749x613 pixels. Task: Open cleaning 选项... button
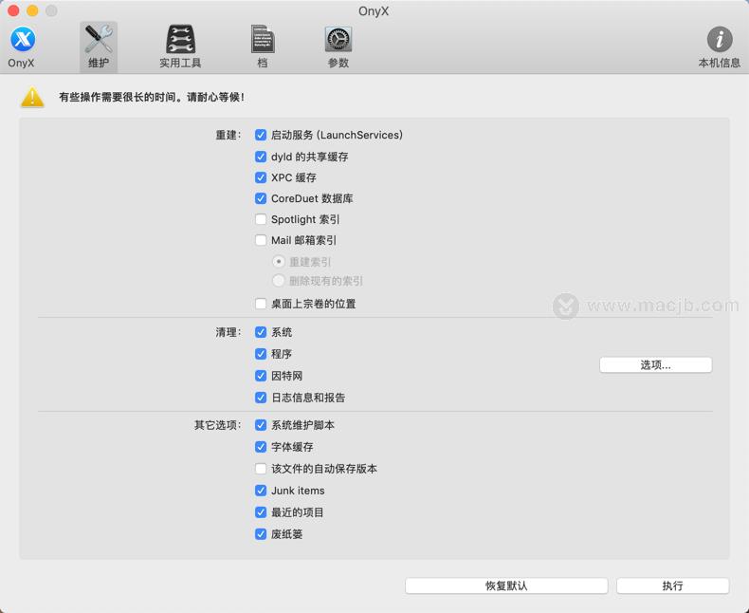click(x=655, y=364)
